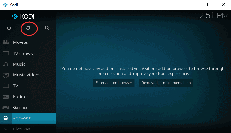Select the TV menu item
Image resolution: width=231 pixels, height=133 pixels.
[x=28, y=86]
